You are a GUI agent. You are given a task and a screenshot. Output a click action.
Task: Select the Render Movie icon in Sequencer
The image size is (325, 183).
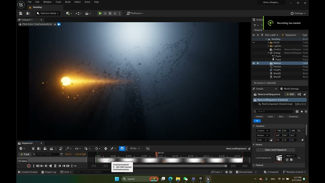[x=51, y=148]
